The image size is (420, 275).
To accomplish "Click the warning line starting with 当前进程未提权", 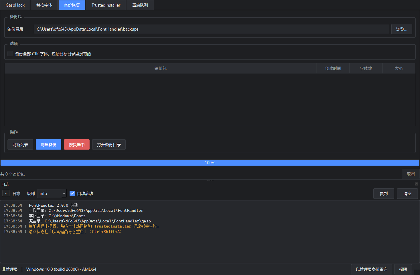I will click(94, 226).
